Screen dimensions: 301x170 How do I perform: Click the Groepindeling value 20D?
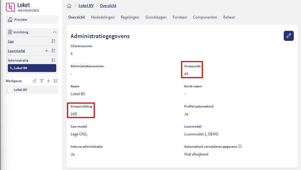click(74, 114)
